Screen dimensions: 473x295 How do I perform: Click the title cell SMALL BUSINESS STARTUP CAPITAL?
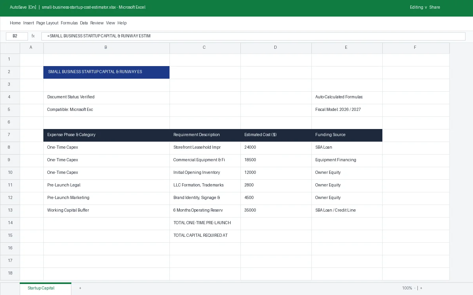click(x=106, y=72)
